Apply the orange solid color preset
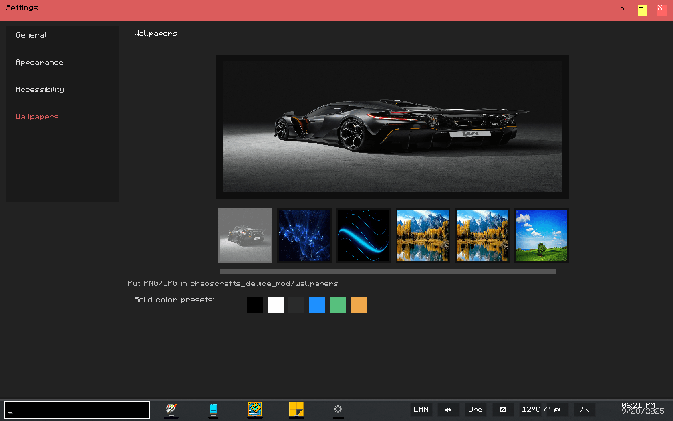Viewport: 673px width, 421px height. point(359,305)
